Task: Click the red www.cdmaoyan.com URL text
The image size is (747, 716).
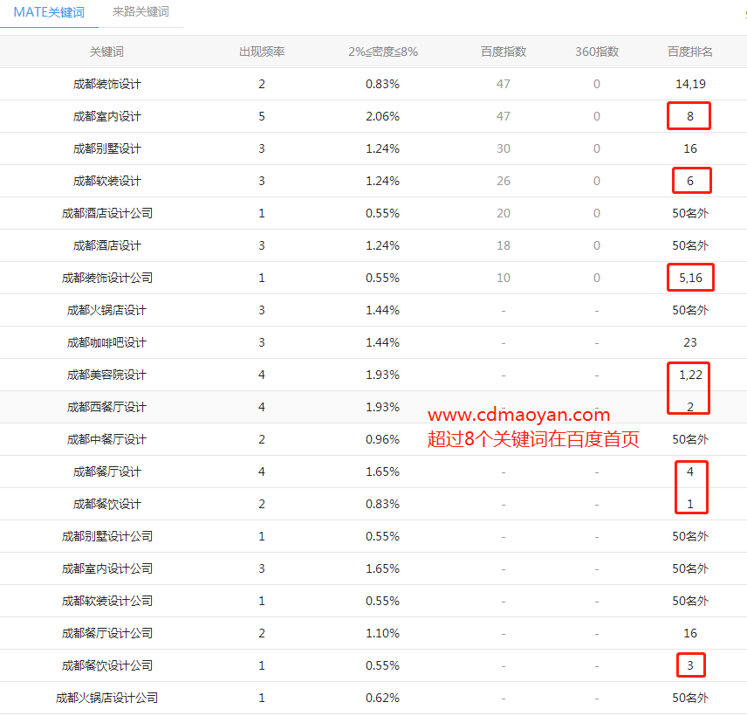Action: coord(518,415)
